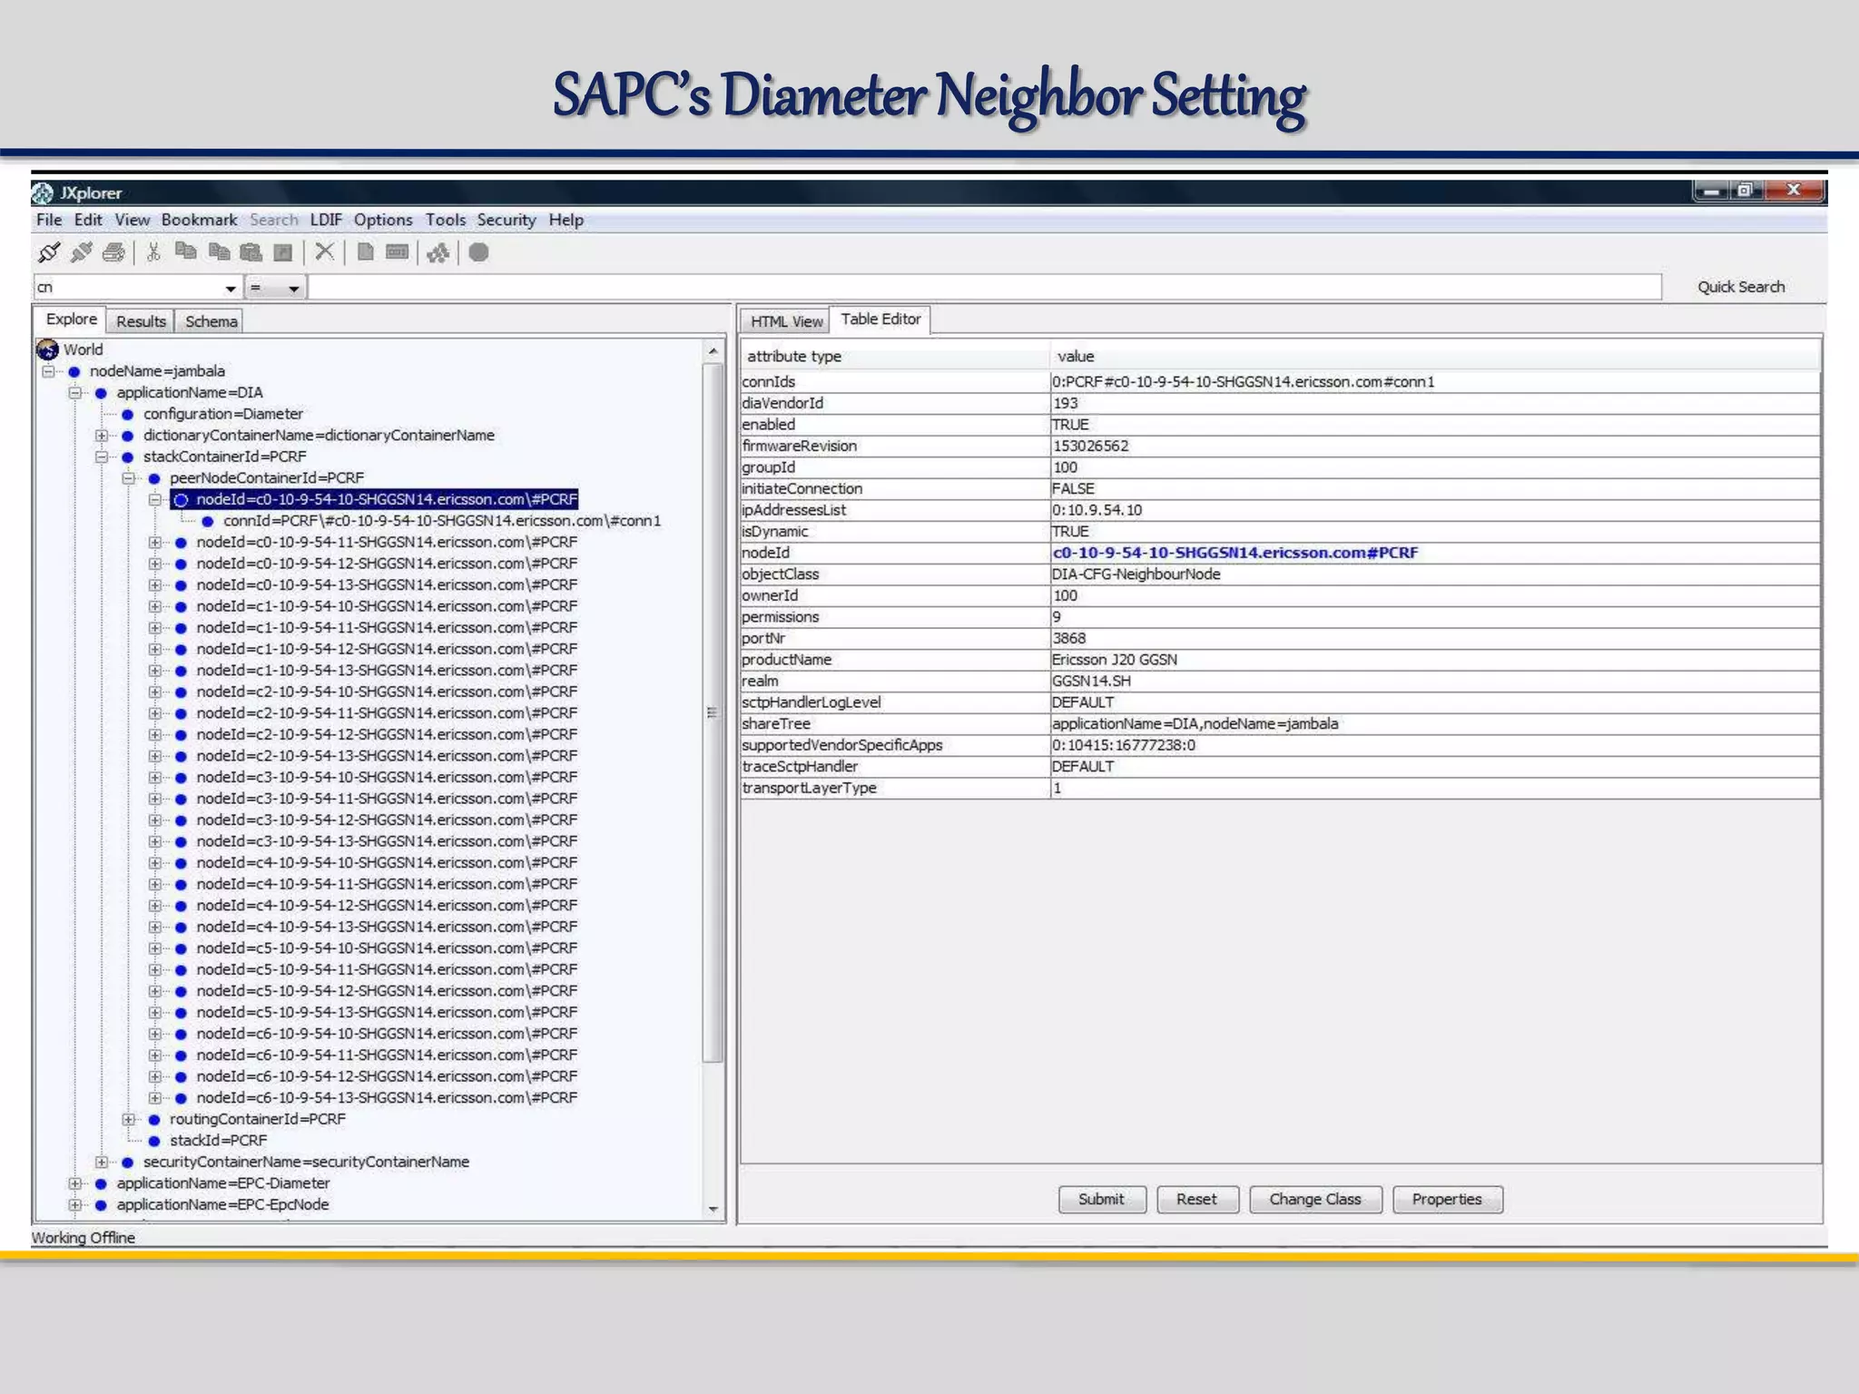Select the Table Editor tab
Viewport: 1859px width, 1394px height.
click(x=880, y=319)
